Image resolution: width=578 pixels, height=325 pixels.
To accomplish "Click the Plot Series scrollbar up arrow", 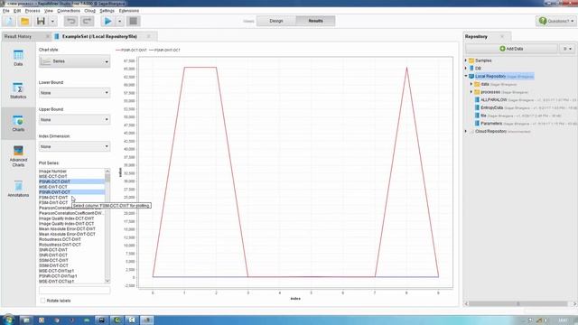I will click(107, 172).
